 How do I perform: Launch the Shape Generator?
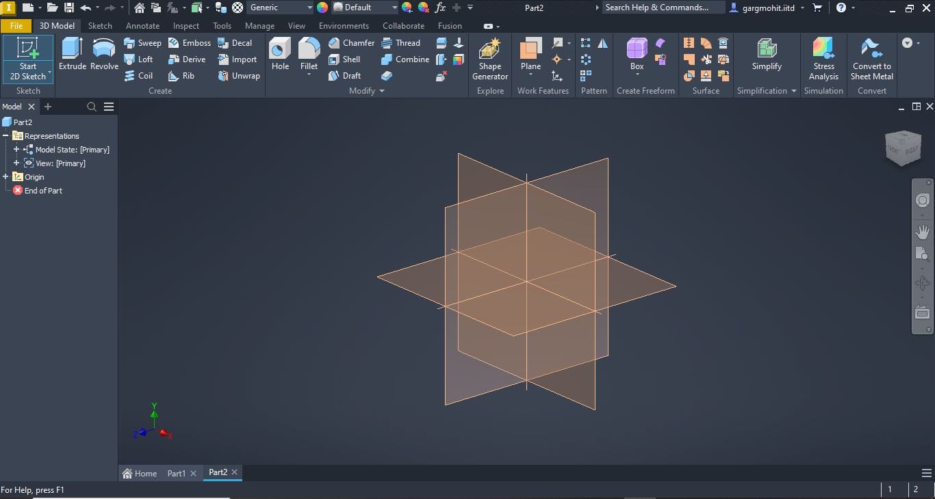490,59
